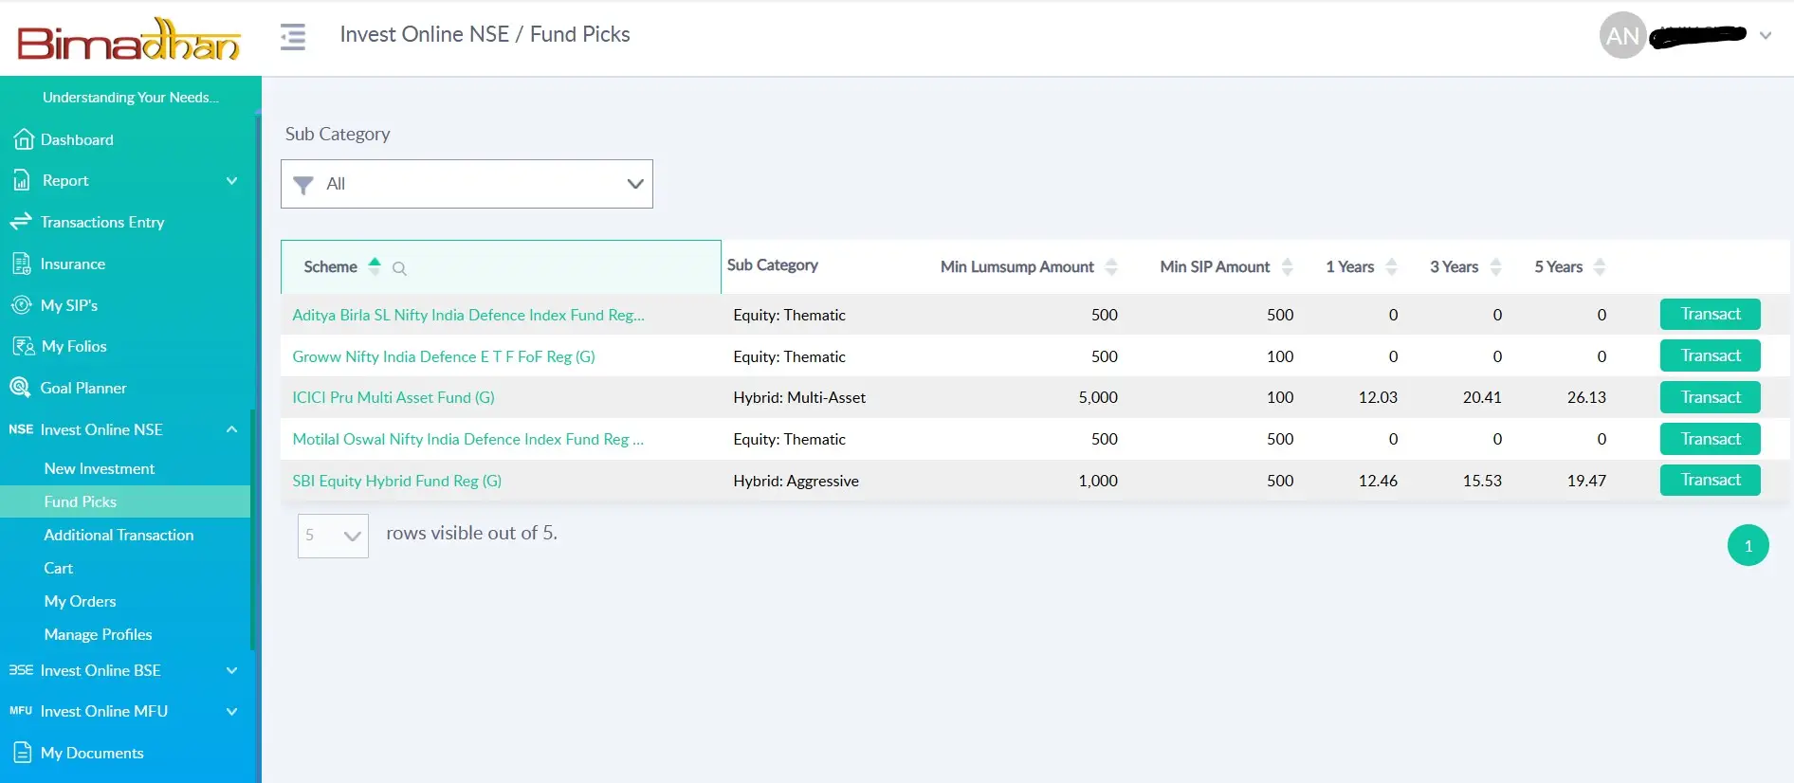Click the My Folios icon
The width and height of the screenshot is (1794, 783).
tap(24, 346)
